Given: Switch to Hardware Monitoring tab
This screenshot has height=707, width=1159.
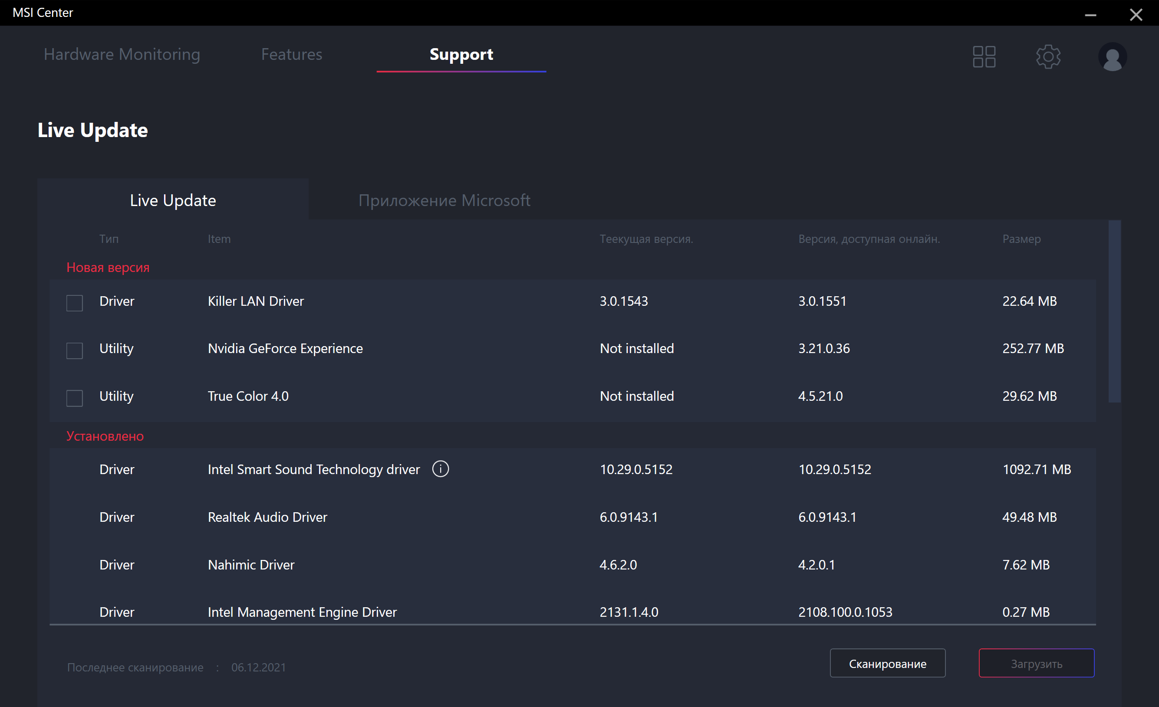Looking at the screenshot, I should (122, 55).
